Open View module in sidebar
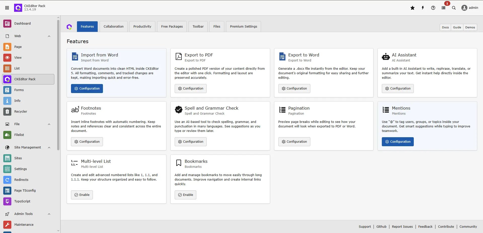Screen dimensions: 483x233 [28, 58]
